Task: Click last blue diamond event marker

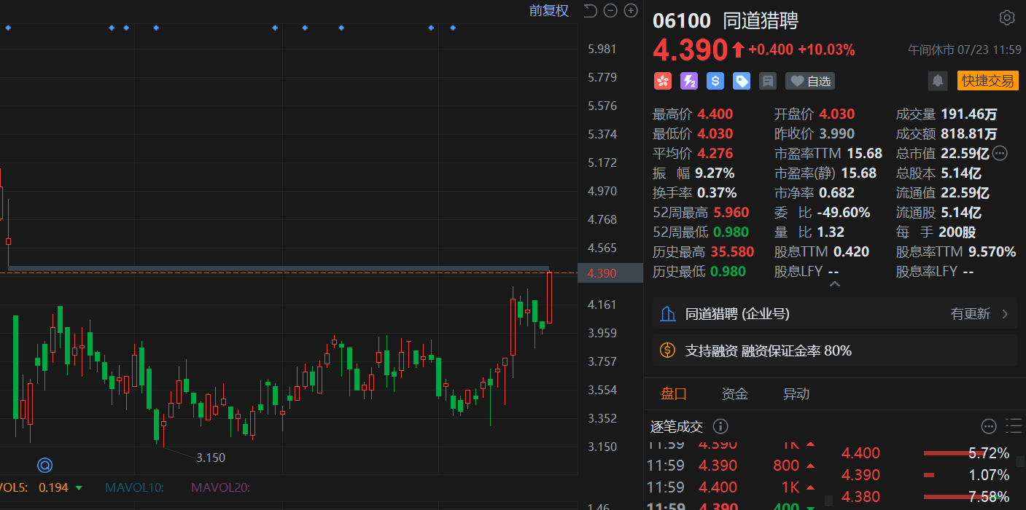Action: pyautogui.click(x=453, y=28)
